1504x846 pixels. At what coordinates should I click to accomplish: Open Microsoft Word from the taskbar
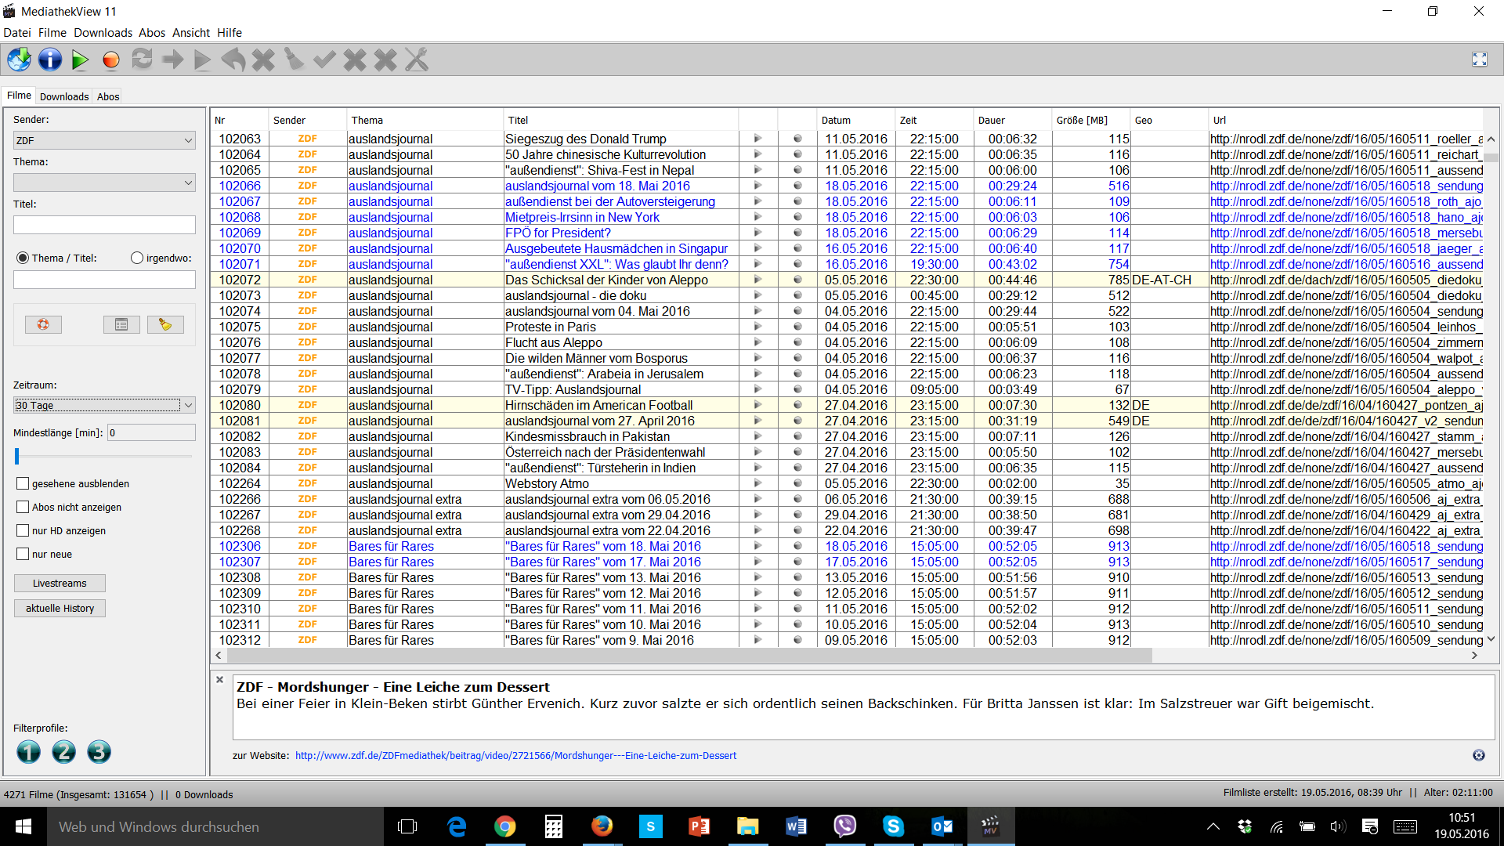point(796,826)
